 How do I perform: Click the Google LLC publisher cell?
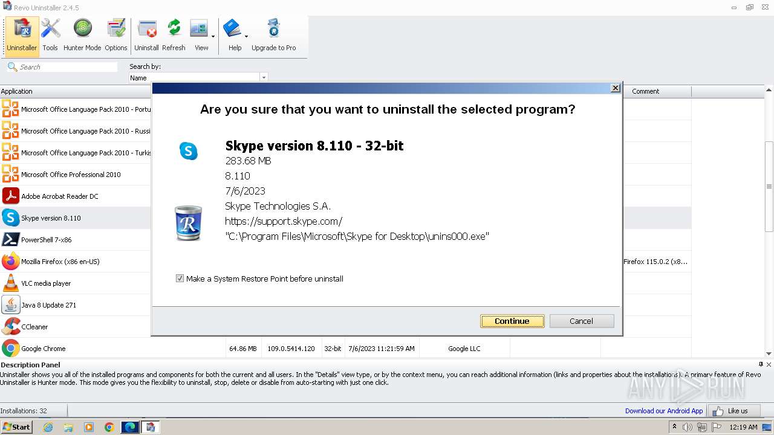464,349
